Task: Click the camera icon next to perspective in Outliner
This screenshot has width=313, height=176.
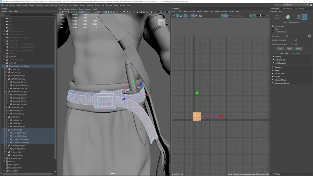Action: (x=7, y=18)
